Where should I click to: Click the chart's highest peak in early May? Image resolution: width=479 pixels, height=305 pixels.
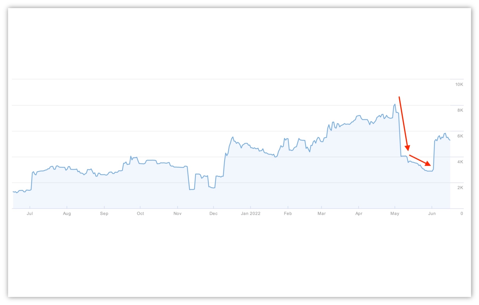395,104
